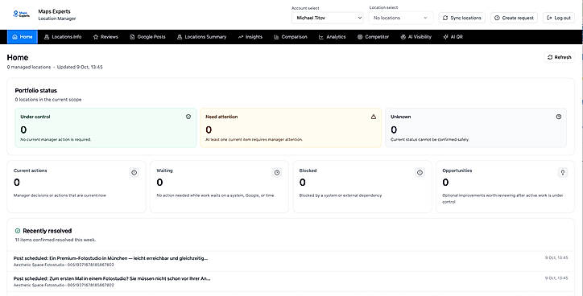Click the green check icon beside Recently resolved

(x=18, y=231)
